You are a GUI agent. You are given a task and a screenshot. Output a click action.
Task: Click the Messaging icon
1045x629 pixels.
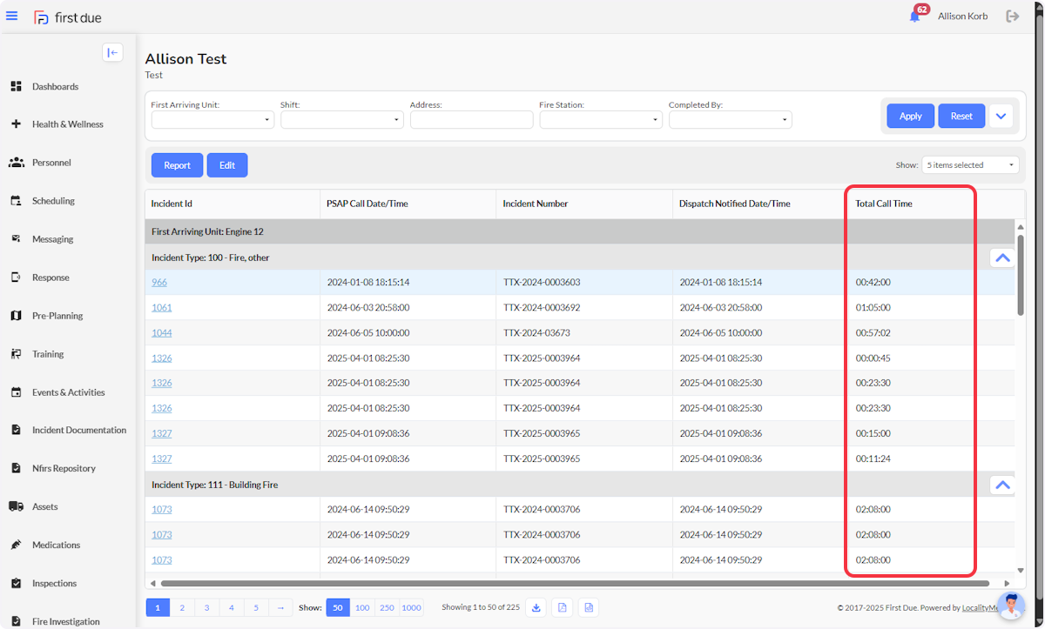[16, 239]
